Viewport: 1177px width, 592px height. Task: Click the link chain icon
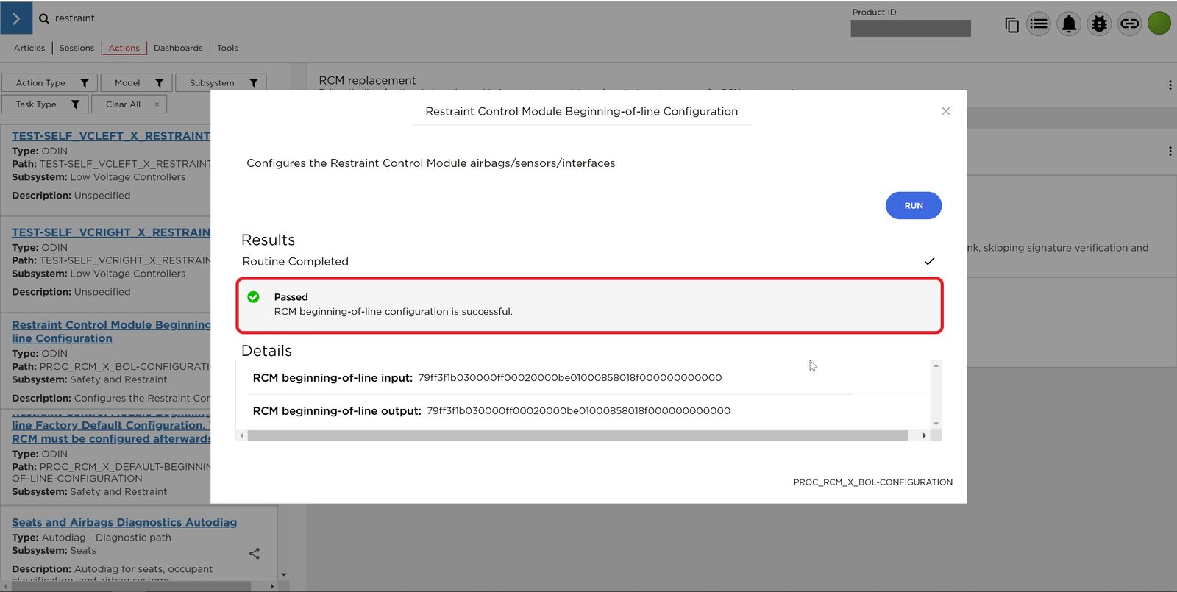coord(1129,24)
